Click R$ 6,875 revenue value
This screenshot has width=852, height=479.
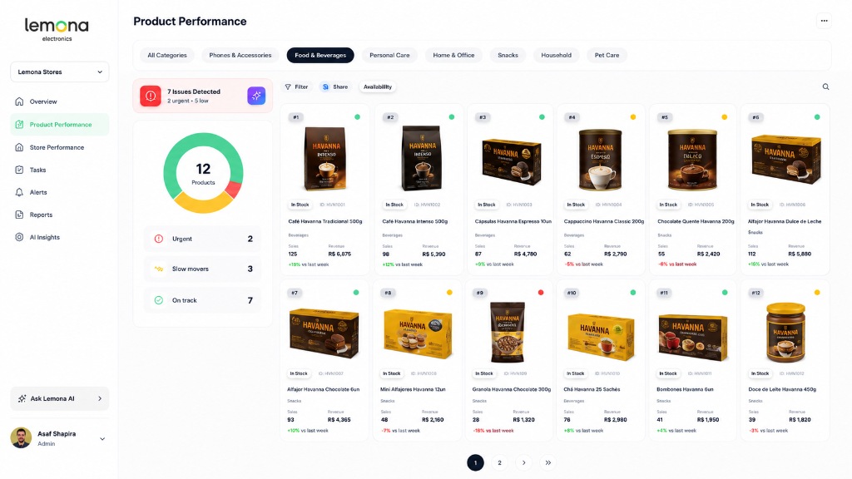coord(339,254)
